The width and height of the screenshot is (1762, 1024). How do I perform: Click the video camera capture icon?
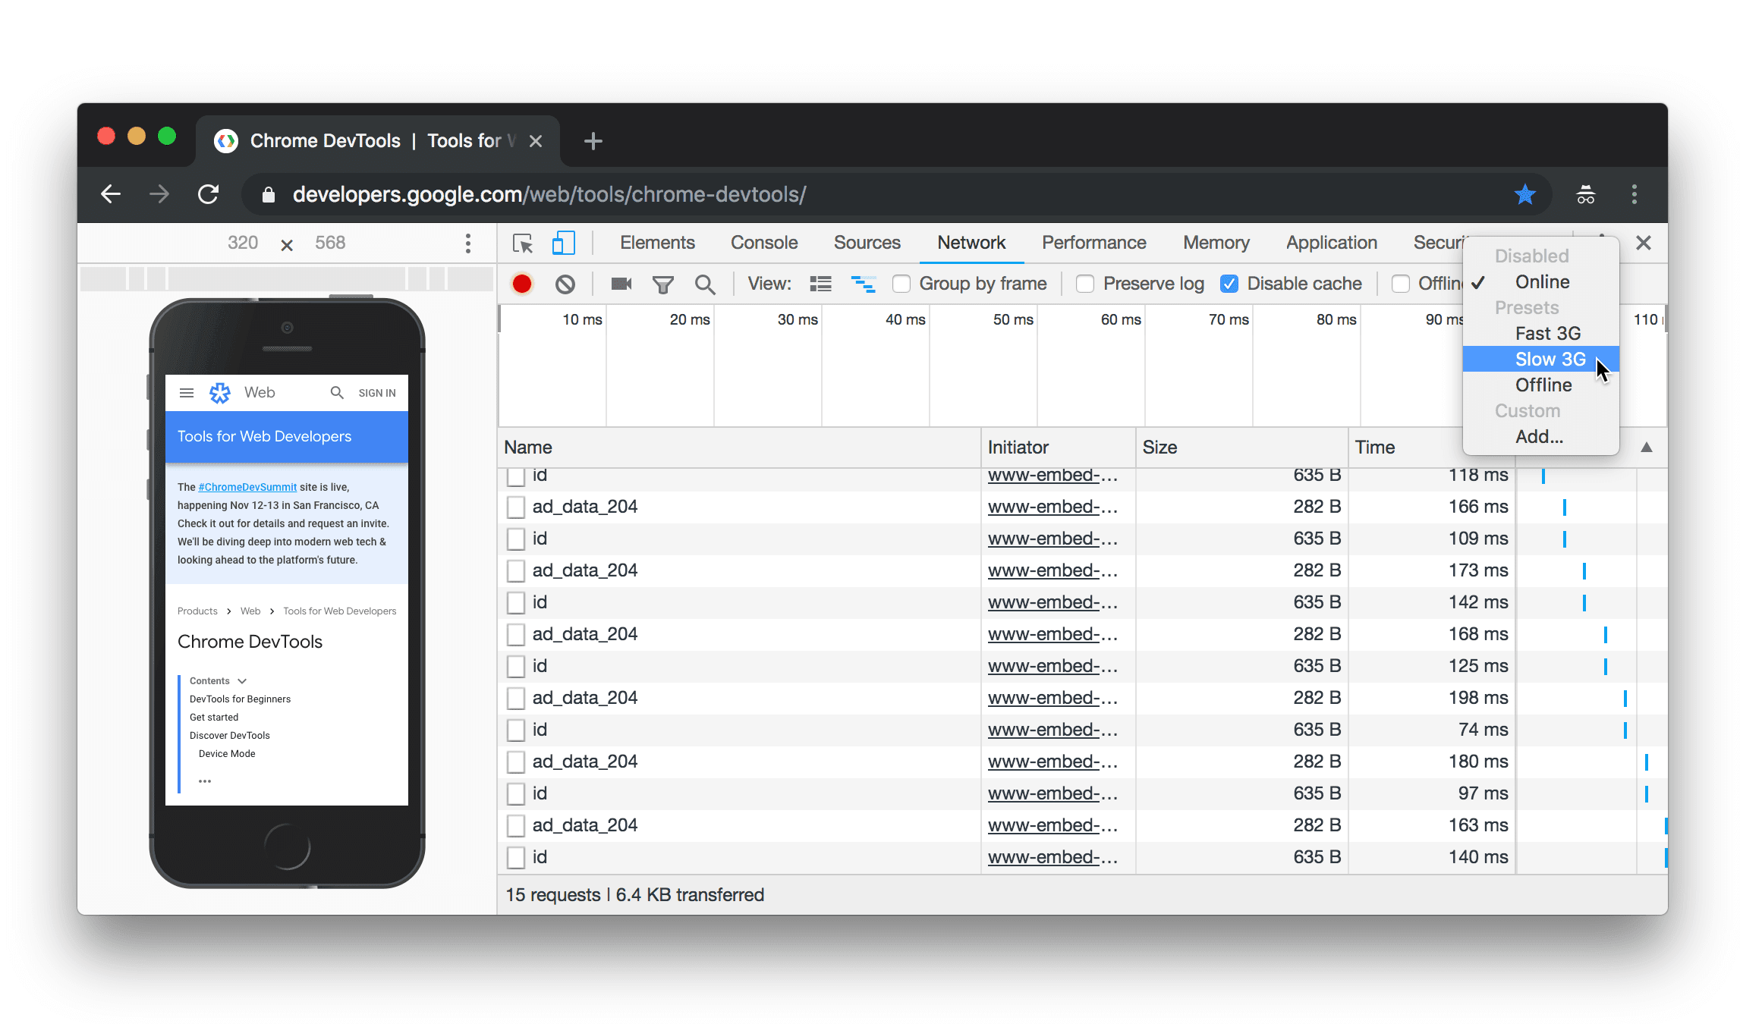619,283
